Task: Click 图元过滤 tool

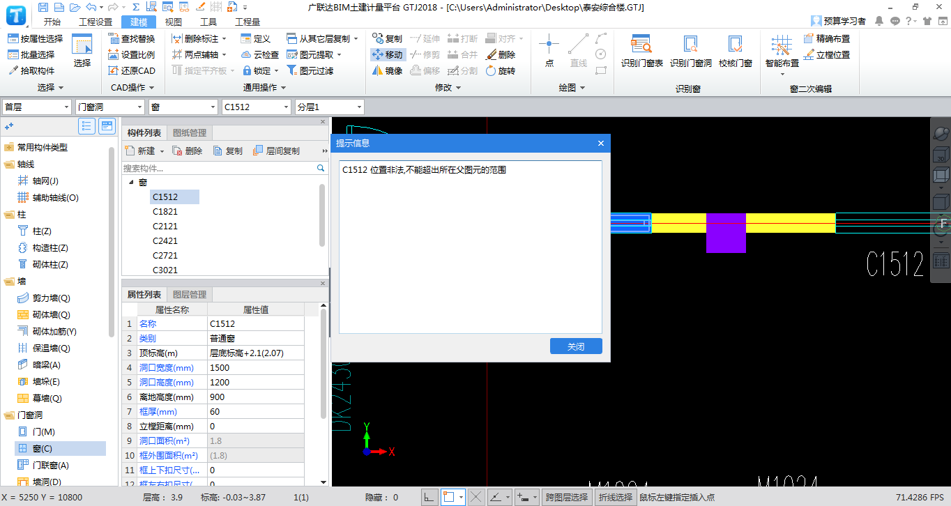Action: point(310,70)
